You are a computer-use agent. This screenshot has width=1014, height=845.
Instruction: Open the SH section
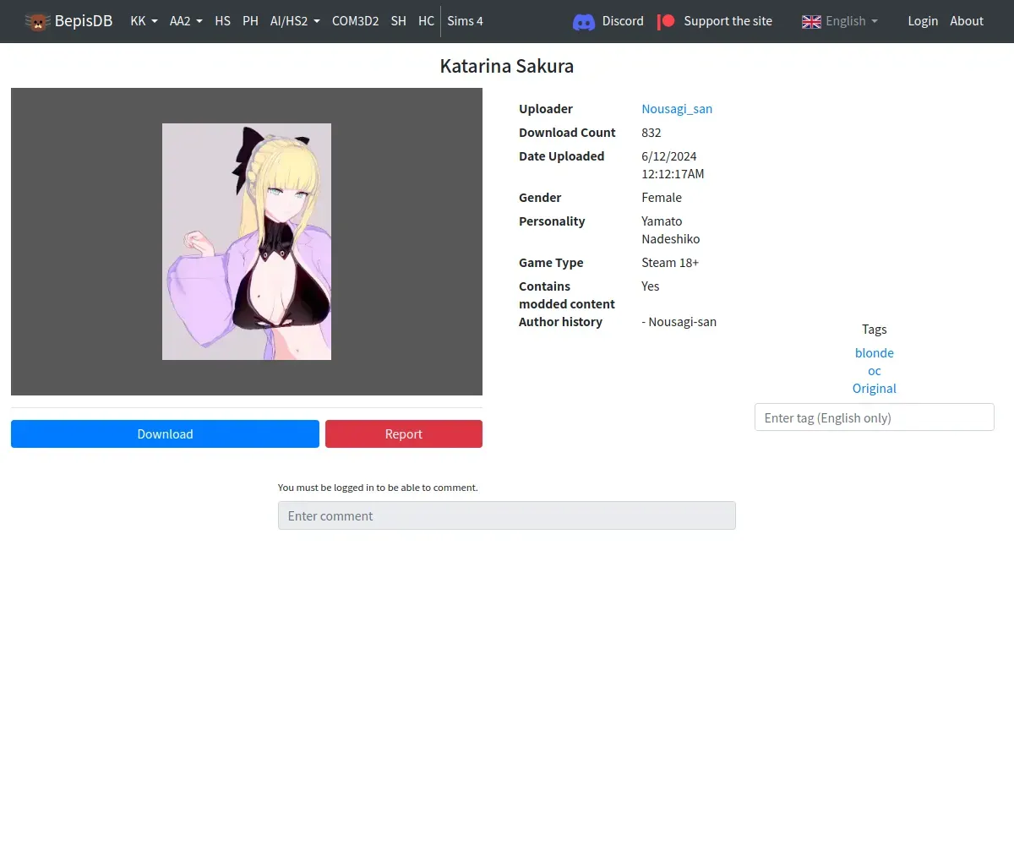point(398,21)
